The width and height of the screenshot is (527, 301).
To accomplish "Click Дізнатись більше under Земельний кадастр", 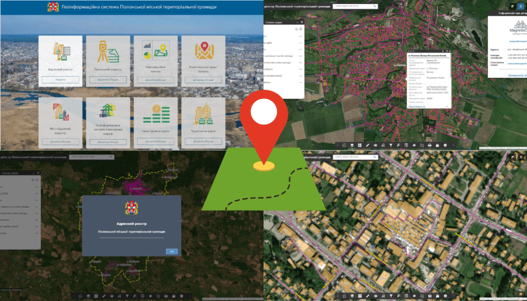I will pyautogui.click(x=108, y=80).
